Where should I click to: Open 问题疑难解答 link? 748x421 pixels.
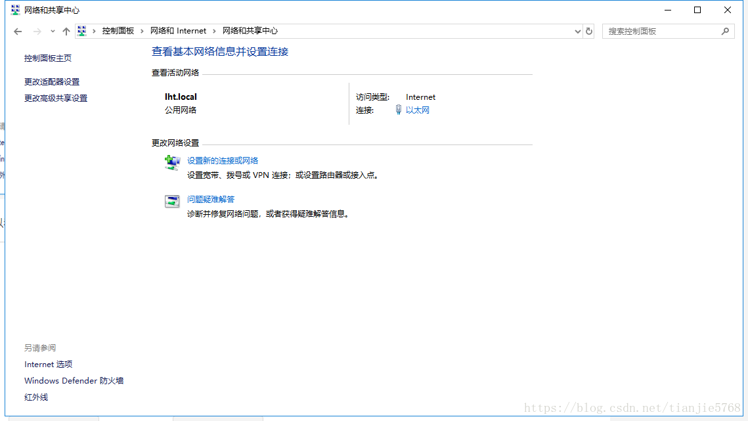click(210, 200)
